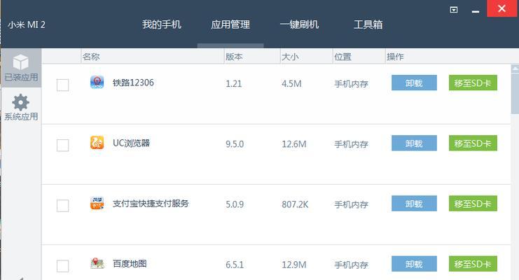
Task: Uninstall 铁路12306 with 卸载
Action: coord(414,83)
